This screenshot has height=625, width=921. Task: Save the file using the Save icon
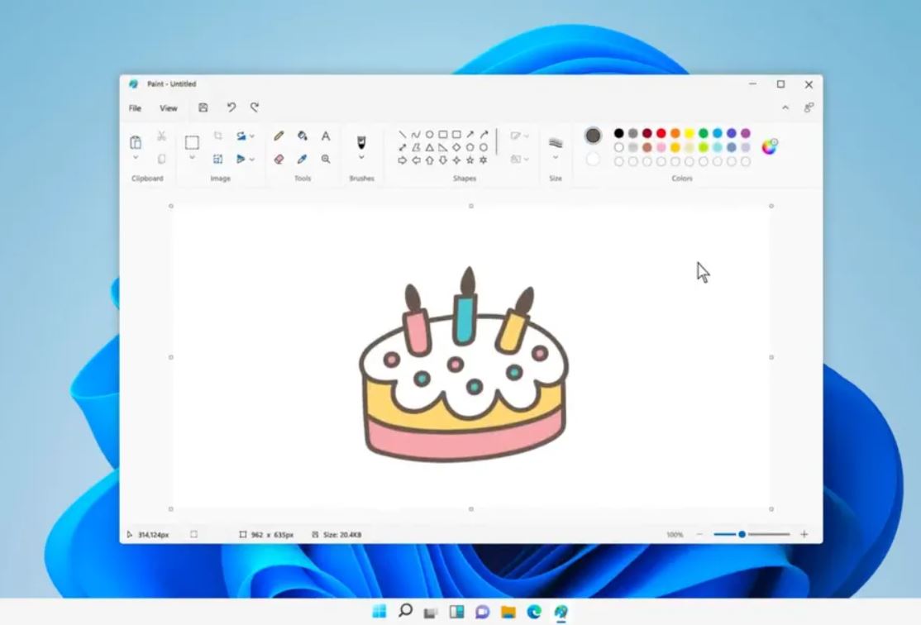pyautogui.click(x=203, y=107)
